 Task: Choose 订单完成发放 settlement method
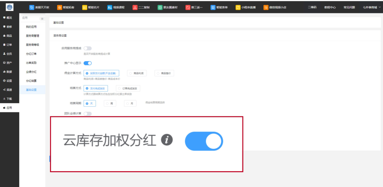(x=128, y=88)
